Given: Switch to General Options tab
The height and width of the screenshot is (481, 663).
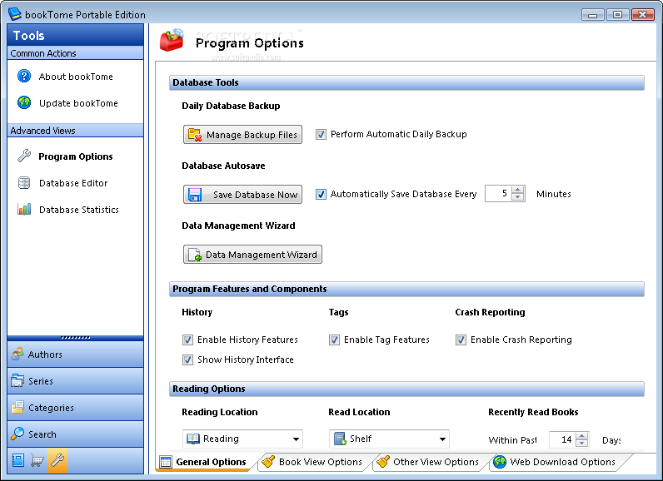Looking at the screenshot, I should click(204, 462).
